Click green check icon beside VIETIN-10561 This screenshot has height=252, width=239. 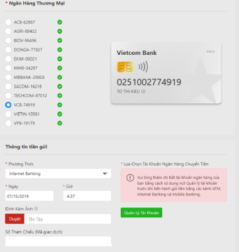point(60,114)
